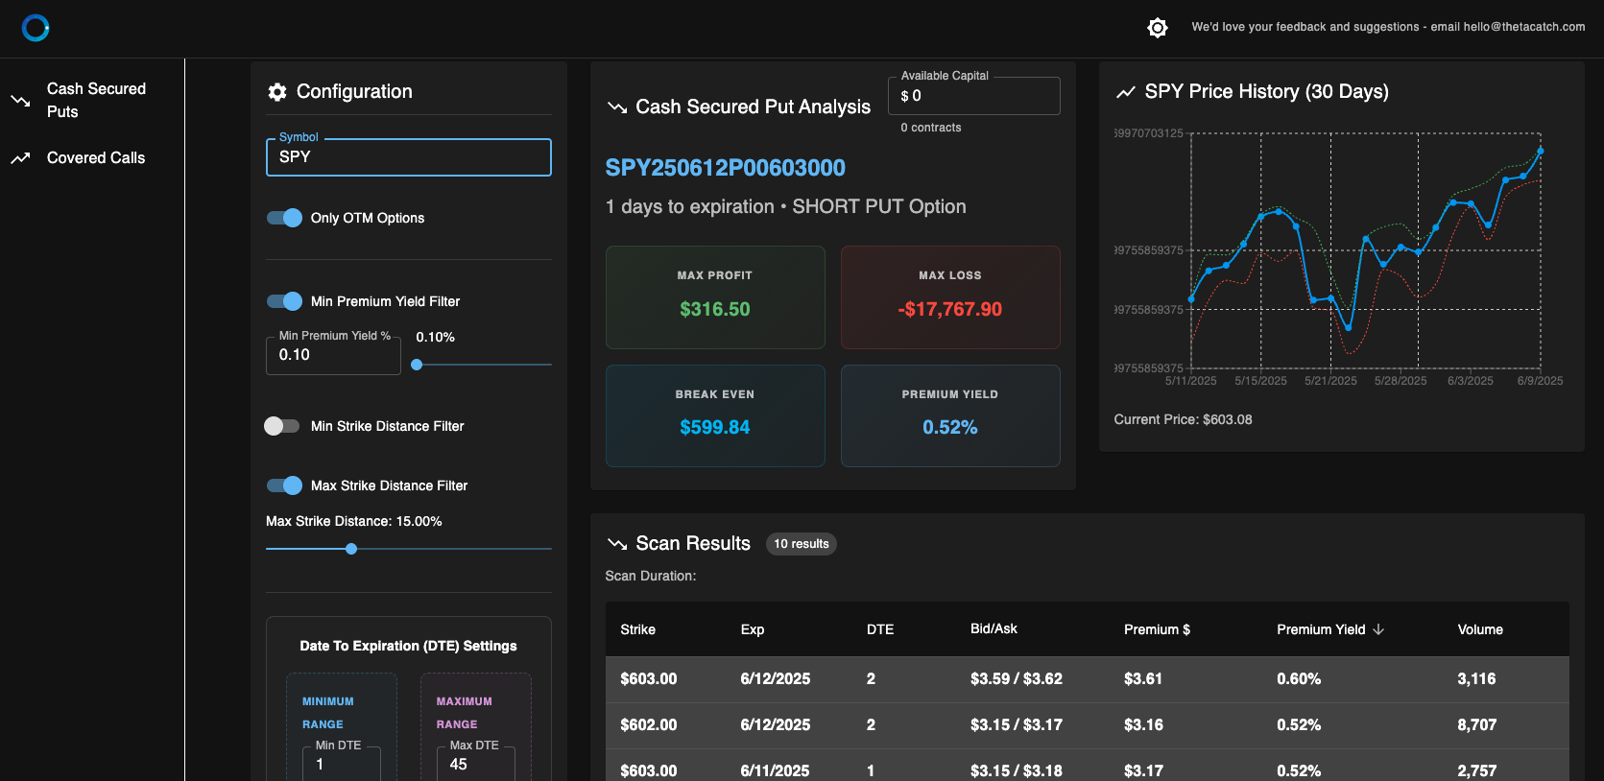Click the Available Capital input field

click(x=974, y=96)
